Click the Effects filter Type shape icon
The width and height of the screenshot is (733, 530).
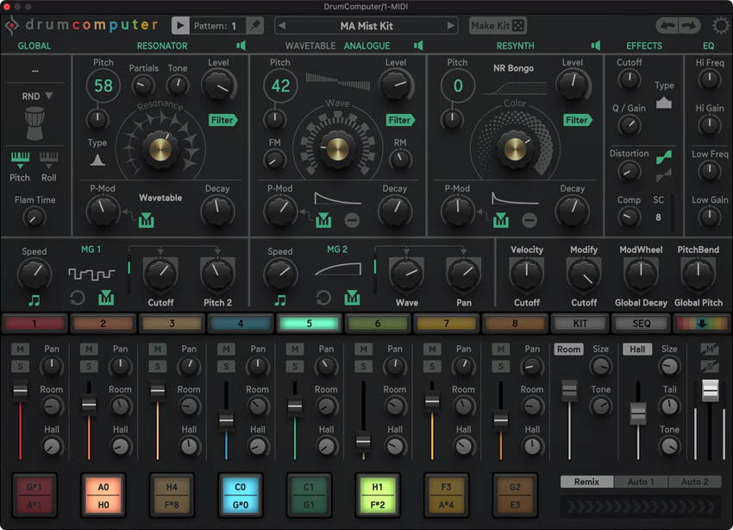point(664,103)
